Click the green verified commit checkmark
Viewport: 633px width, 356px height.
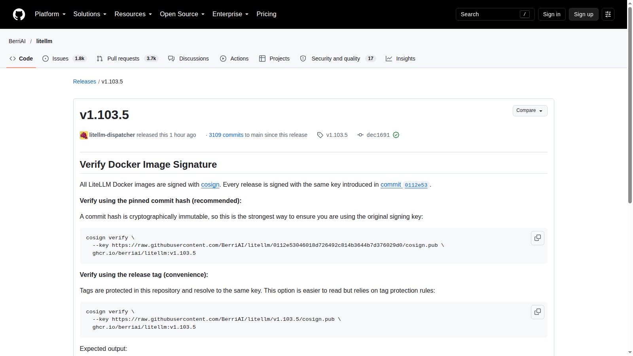point(396,135)
